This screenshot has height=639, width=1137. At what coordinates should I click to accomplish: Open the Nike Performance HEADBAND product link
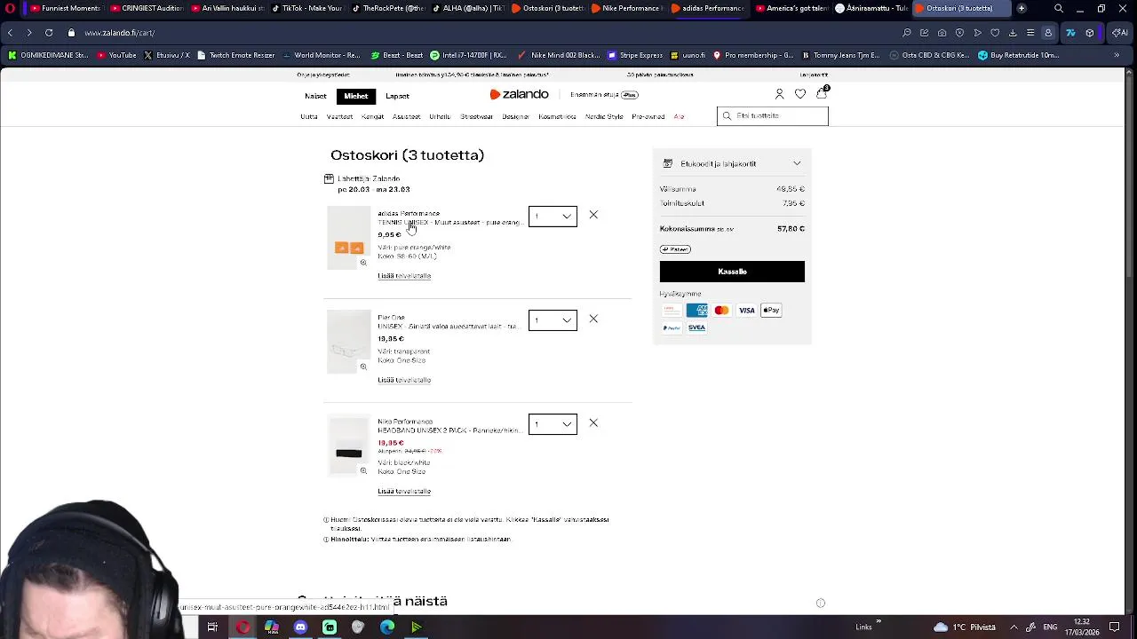[449, 426]
